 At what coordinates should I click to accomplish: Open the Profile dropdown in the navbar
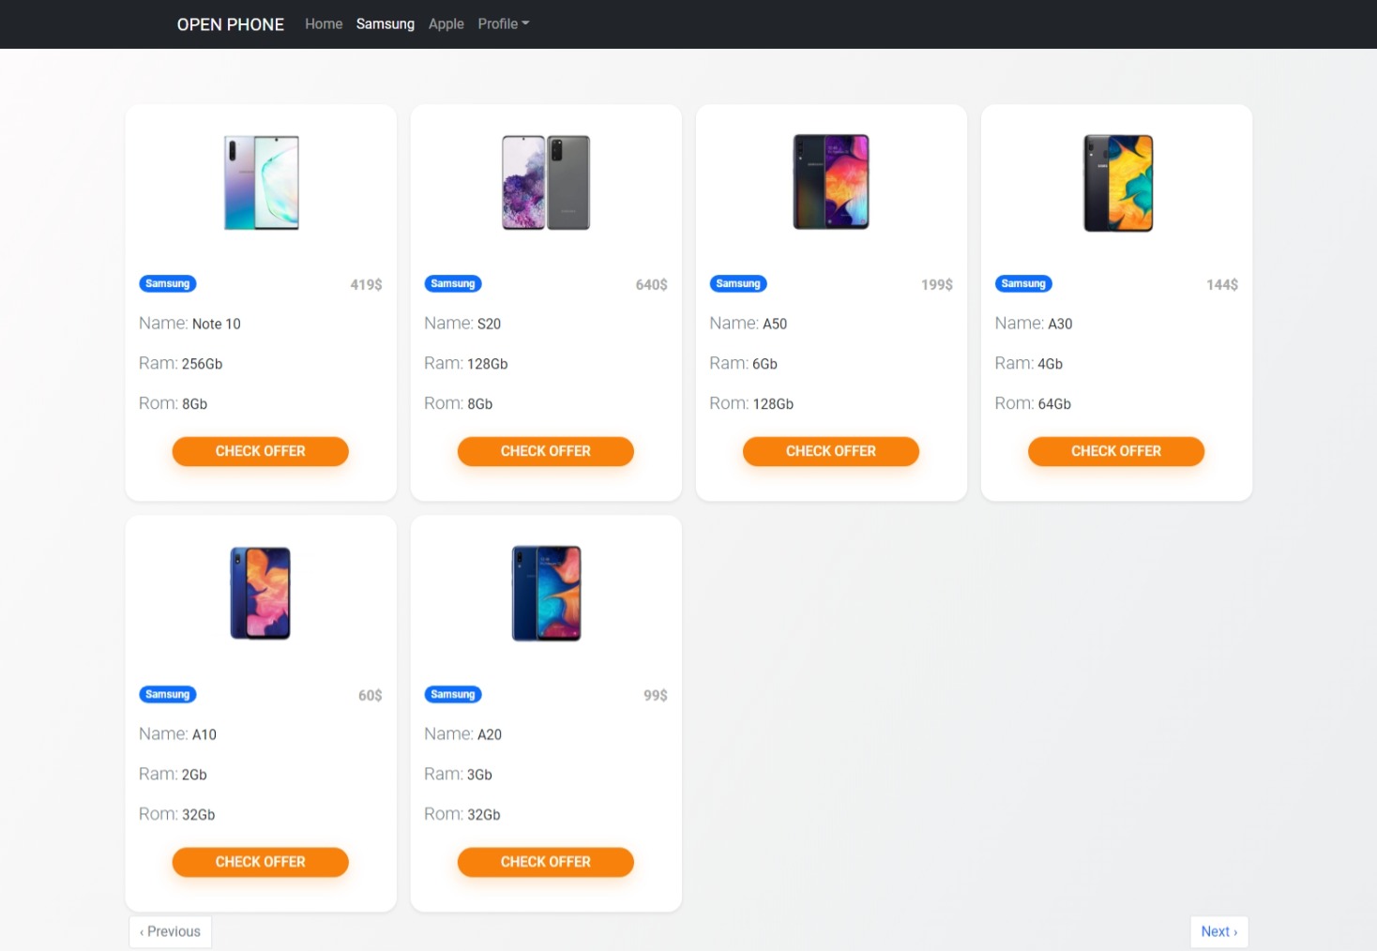pos(503,23)
